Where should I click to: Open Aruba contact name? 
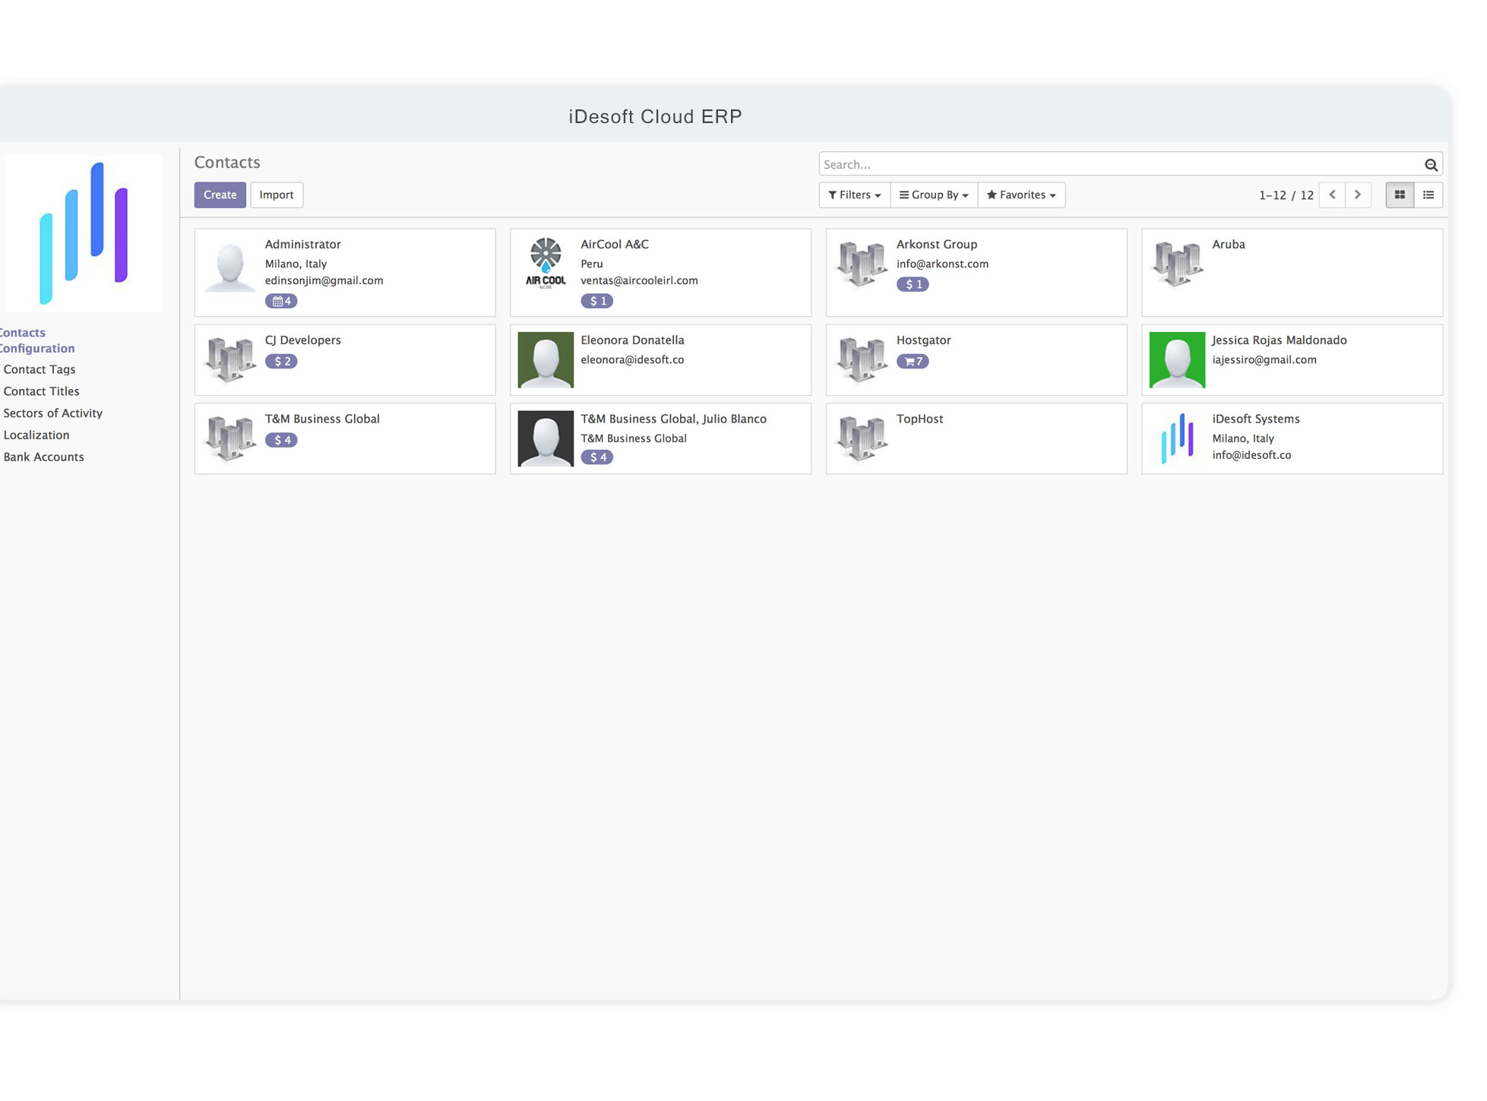tap(1229, 245)
